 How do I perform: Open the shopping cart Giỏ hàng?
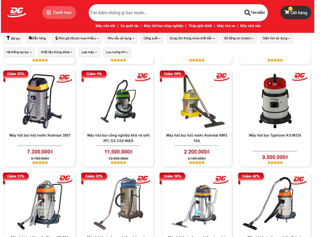(x=296, y=12)
